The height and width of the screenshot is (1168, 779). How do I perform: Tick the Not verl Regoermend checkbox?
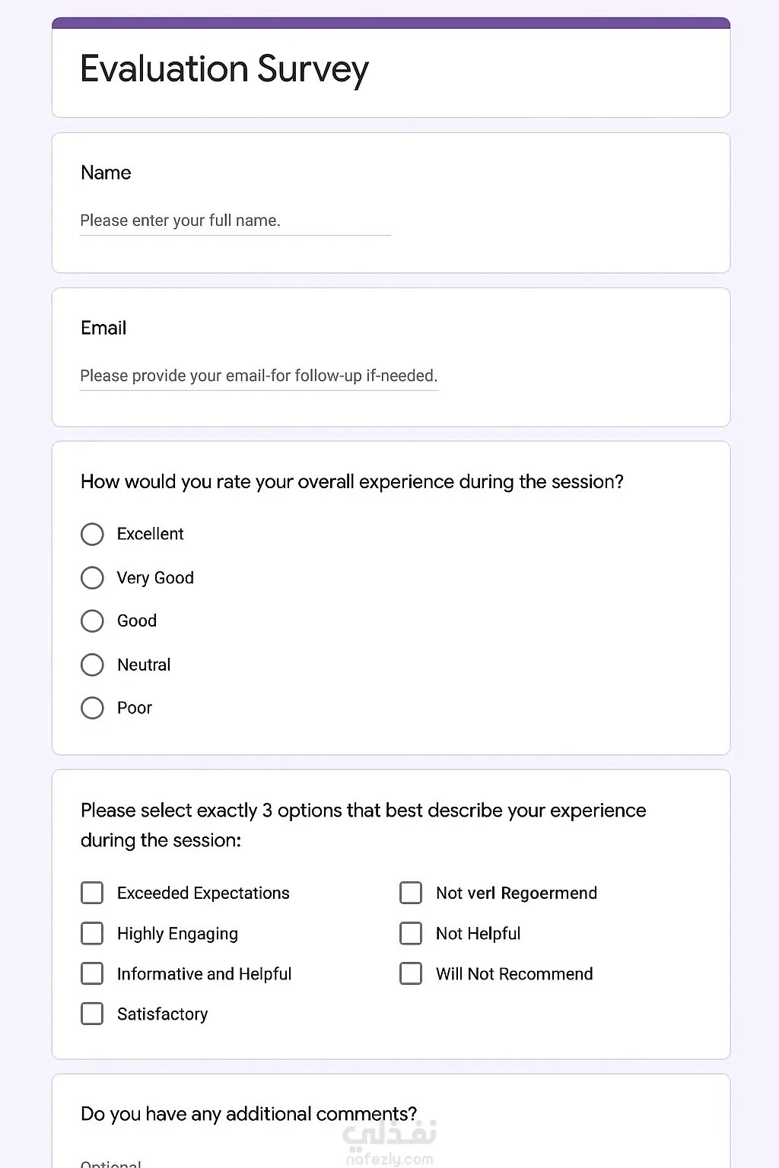tap(411, 893)
